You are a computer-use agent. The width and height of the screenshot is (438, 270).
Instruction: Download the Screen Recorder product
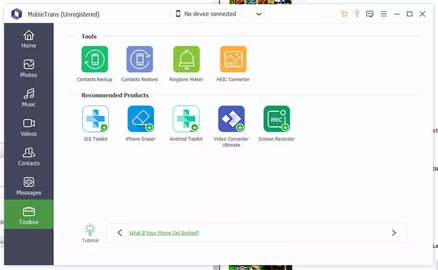pyautogui.click(x=277, y=119)
